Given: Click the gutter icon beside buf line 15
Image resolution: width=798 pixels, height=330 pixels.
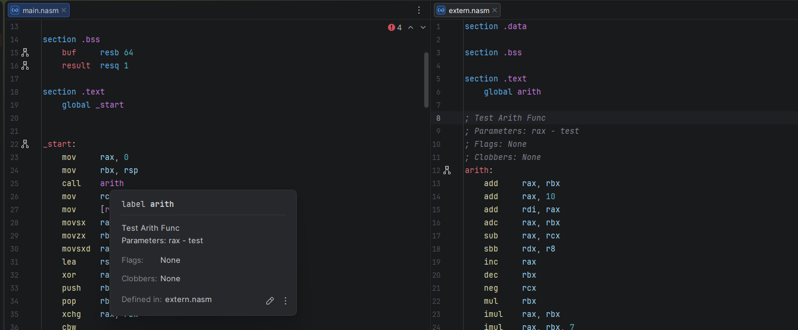Looking at the screenshot, I should pyautogui.click(x=25, y=53).
